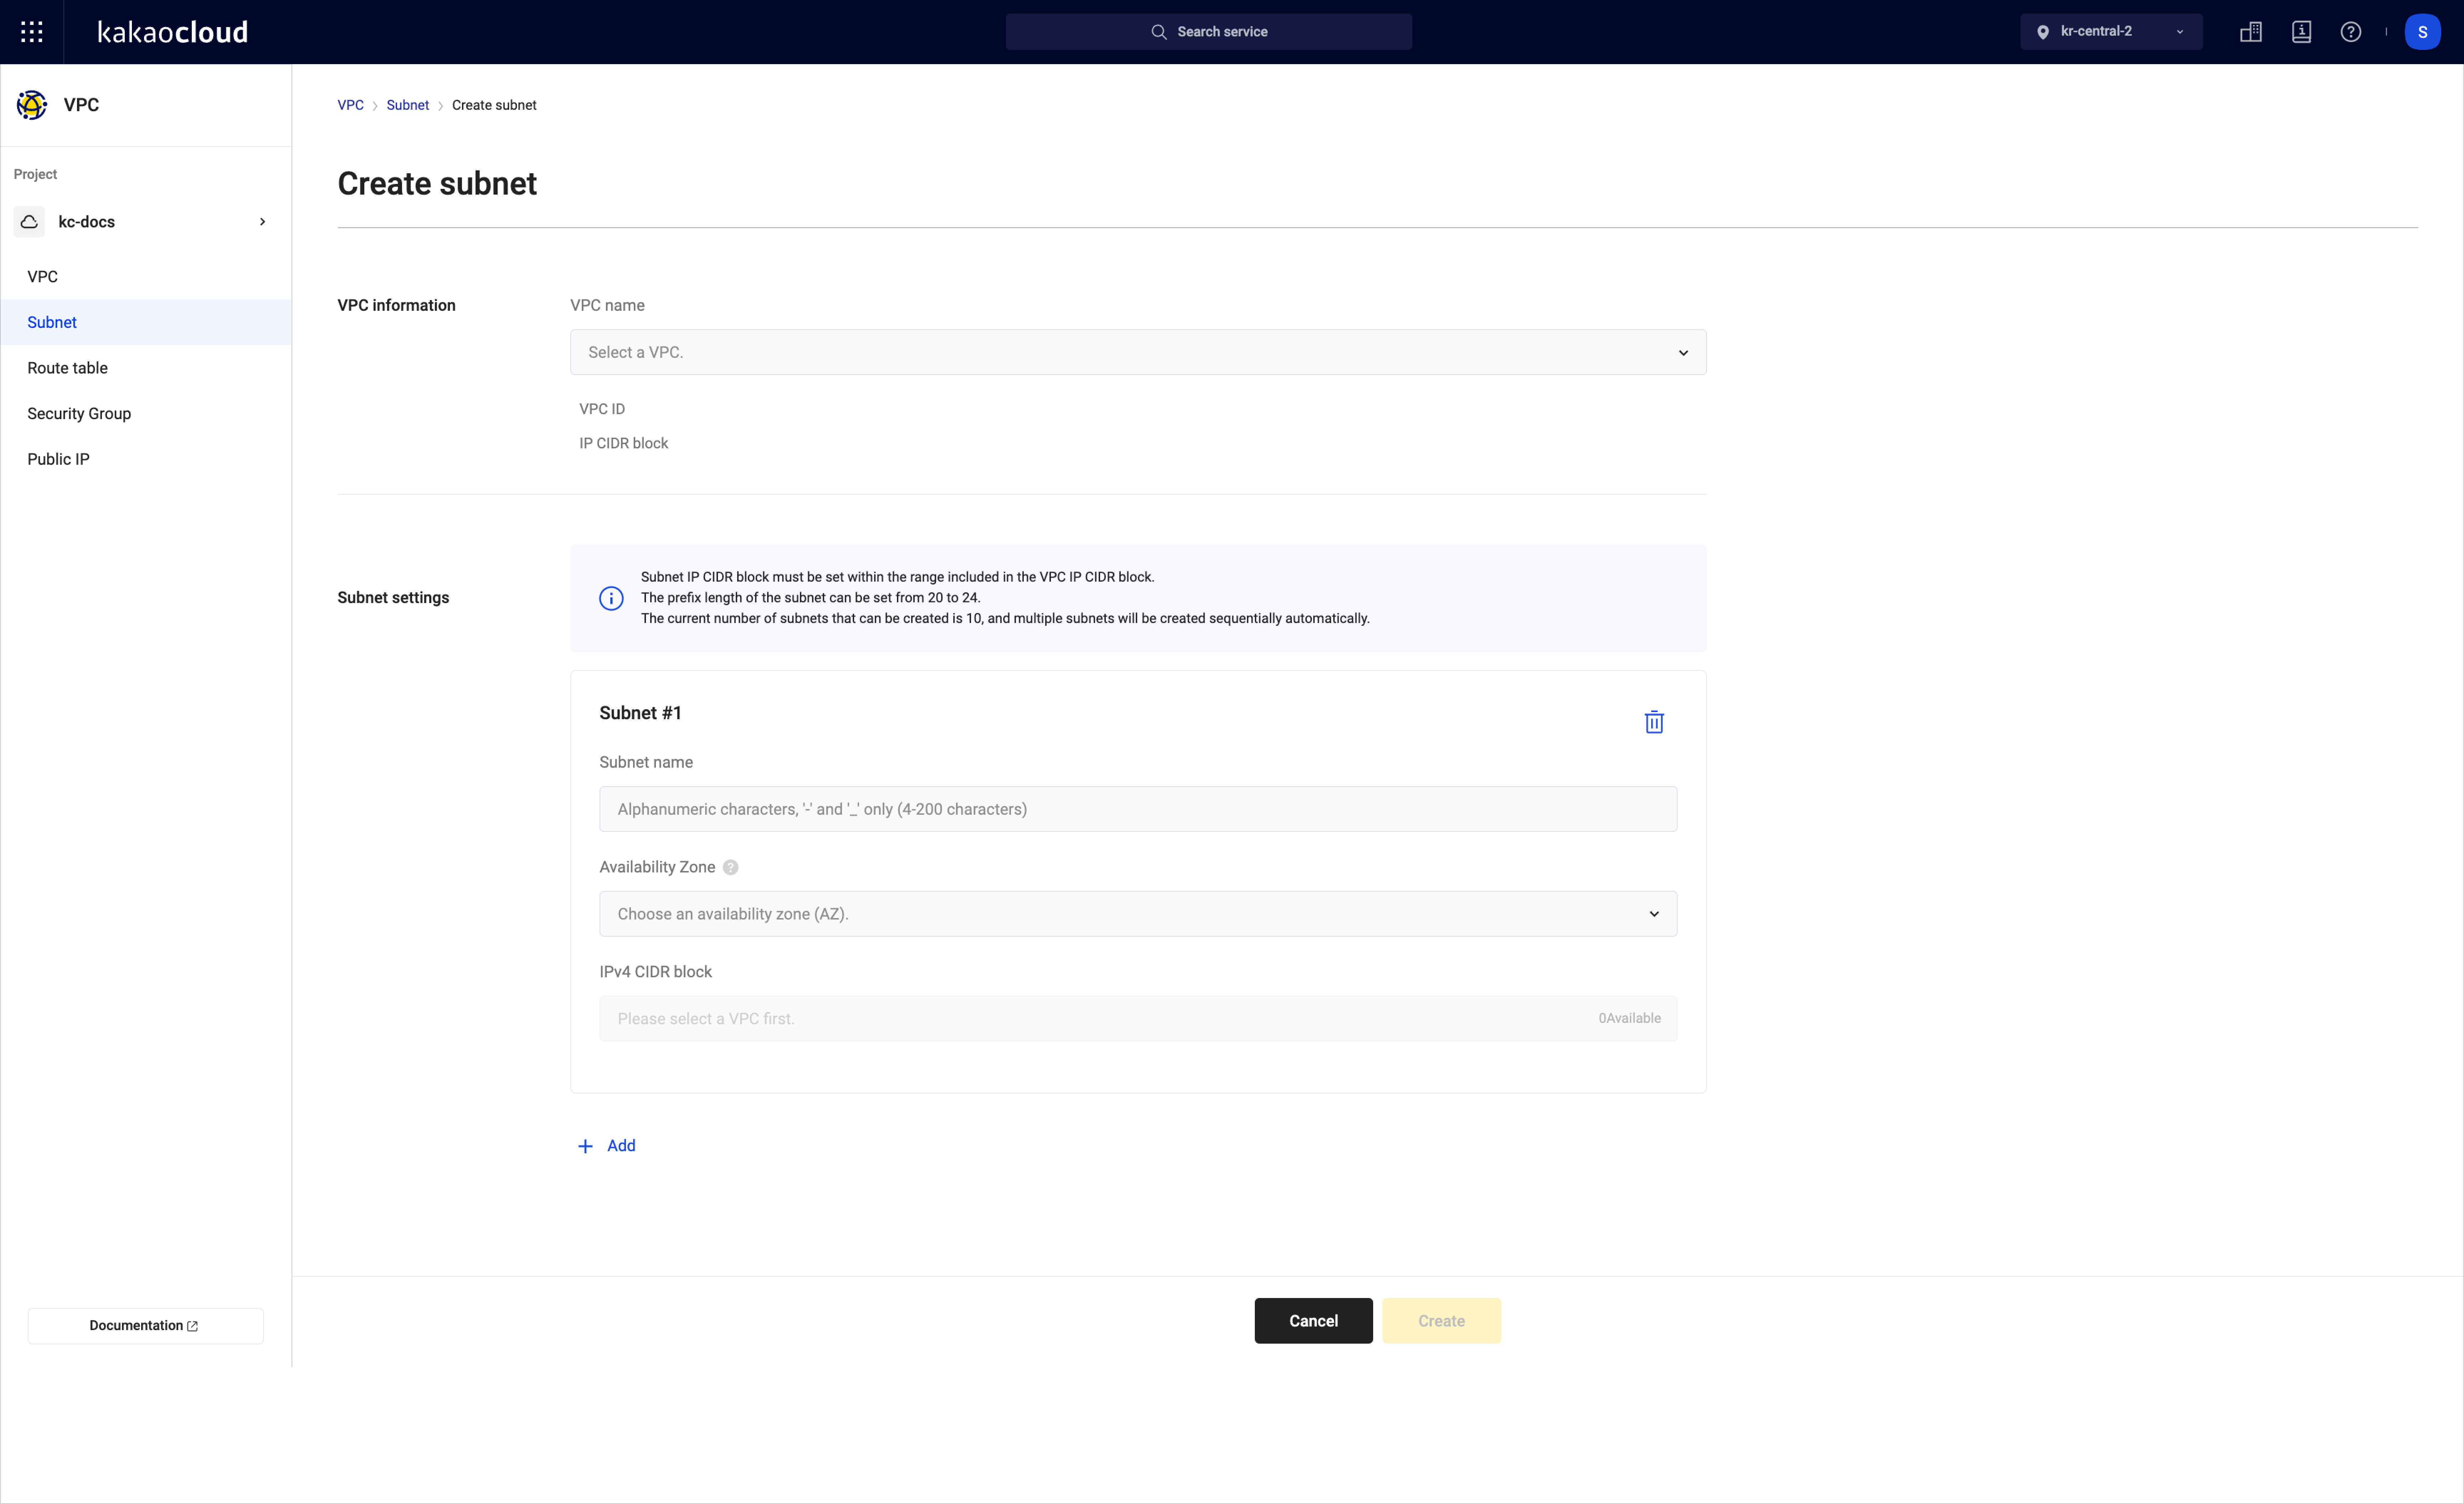The width and height of the screenshot is (2464, 1504).
Task: Select VPC in the sidebar menu
Action: tap(146, 277)
